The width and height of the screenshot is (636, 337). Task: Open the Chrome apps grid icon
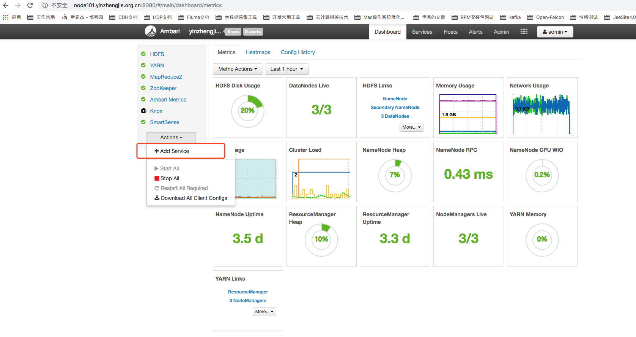pyautogui.click(x=5, y=17)
